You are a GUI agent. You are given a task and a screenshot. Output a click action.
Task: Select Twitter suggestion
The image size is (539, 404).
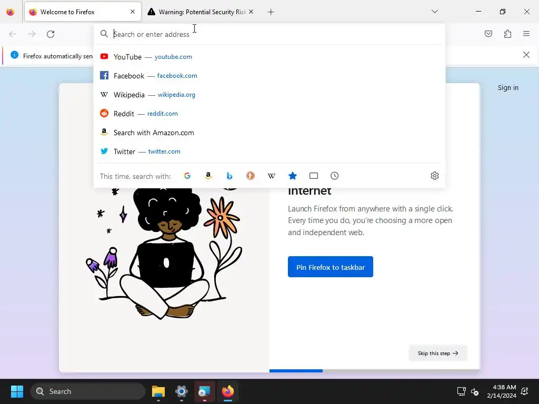[x=269, y=151]
